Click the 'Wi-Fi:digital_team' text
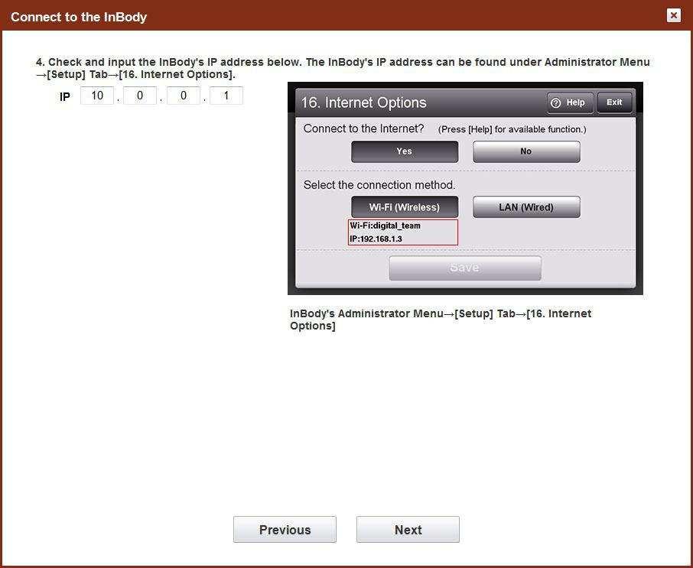 pyautogui.click(x=385, y=226)
